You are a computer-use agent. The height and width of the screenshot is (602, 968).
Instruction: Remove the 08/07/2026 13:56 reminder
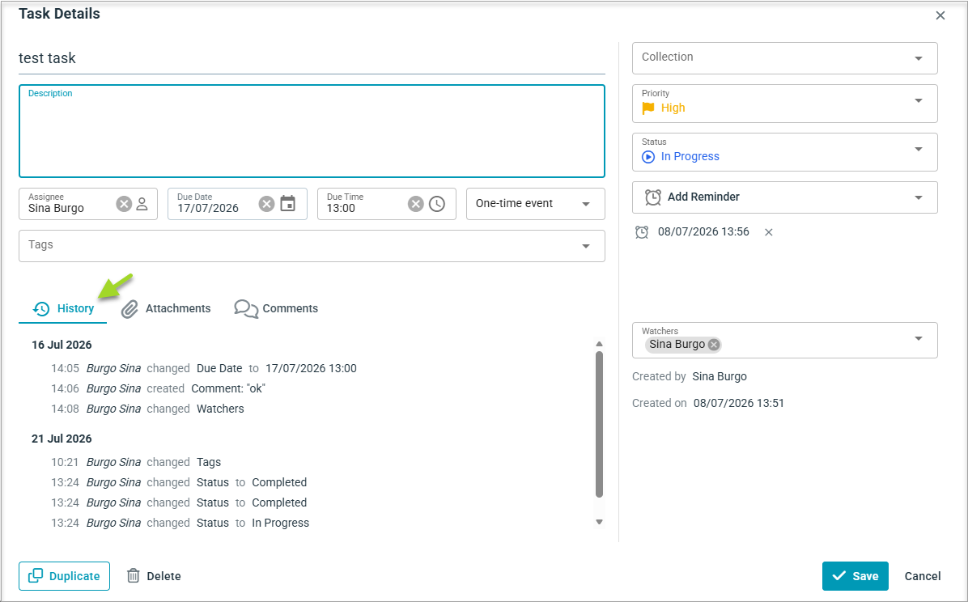pyautogui.click(x=769, y=232)
